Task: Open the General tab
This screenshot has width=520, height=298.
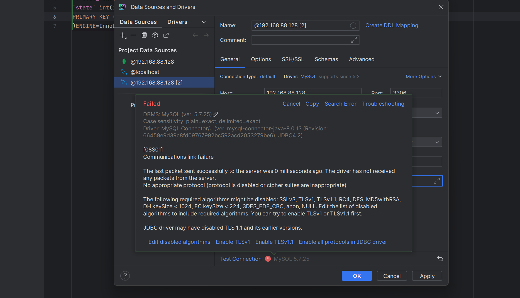Action: point(230,59)
